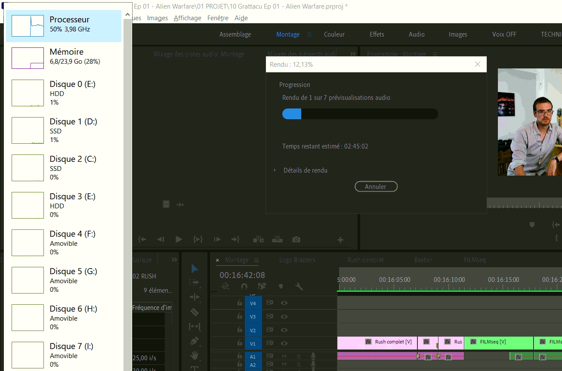This screenshot has height=371, width=562.
Task: Cancel rendering with the Annuler button
Action: pyautogui.click(x=376, y=186)
